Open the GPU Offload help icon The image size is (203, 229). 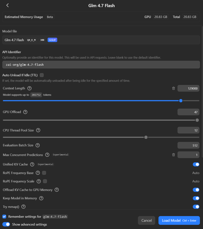coord(25,112)
